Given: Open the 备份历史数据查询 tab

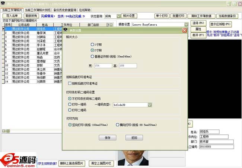Looking at the screenshot, I should [65, 10].
